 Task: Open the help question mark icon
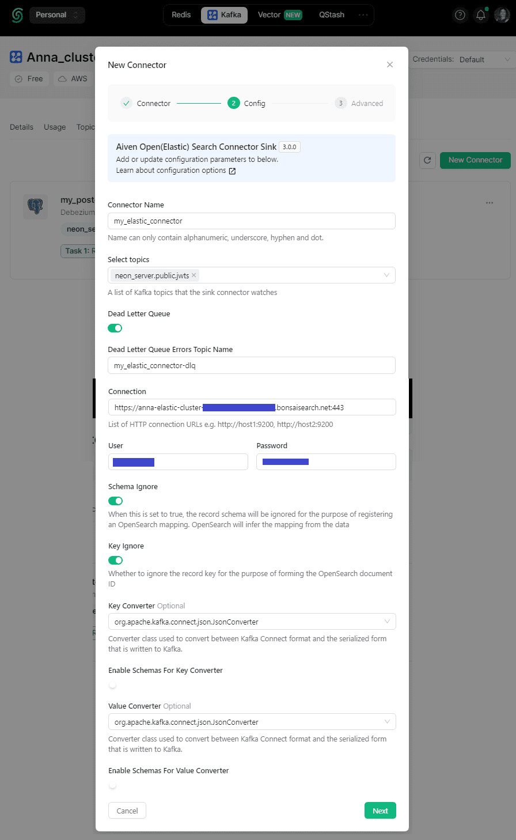coord(460,15)
